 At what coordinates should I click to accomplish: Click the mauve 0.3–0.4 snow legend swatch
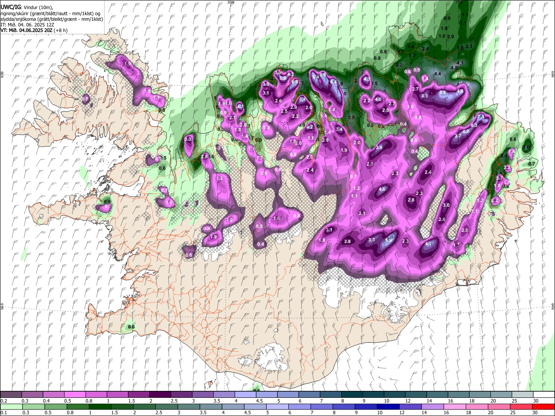point(32,394)
